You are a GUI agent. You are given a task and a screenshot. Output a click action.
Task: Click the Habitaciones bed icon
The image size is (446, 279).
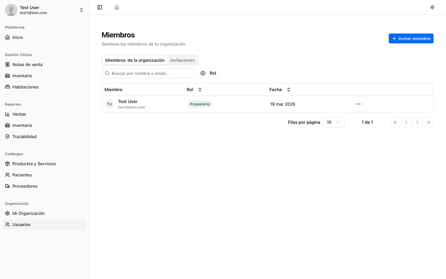coord(7,87)
